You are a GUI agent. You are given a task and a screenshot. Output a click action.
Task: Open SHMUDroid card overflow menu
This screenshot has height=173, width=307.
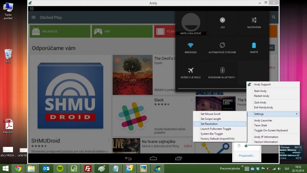click(x=109, y=140)
